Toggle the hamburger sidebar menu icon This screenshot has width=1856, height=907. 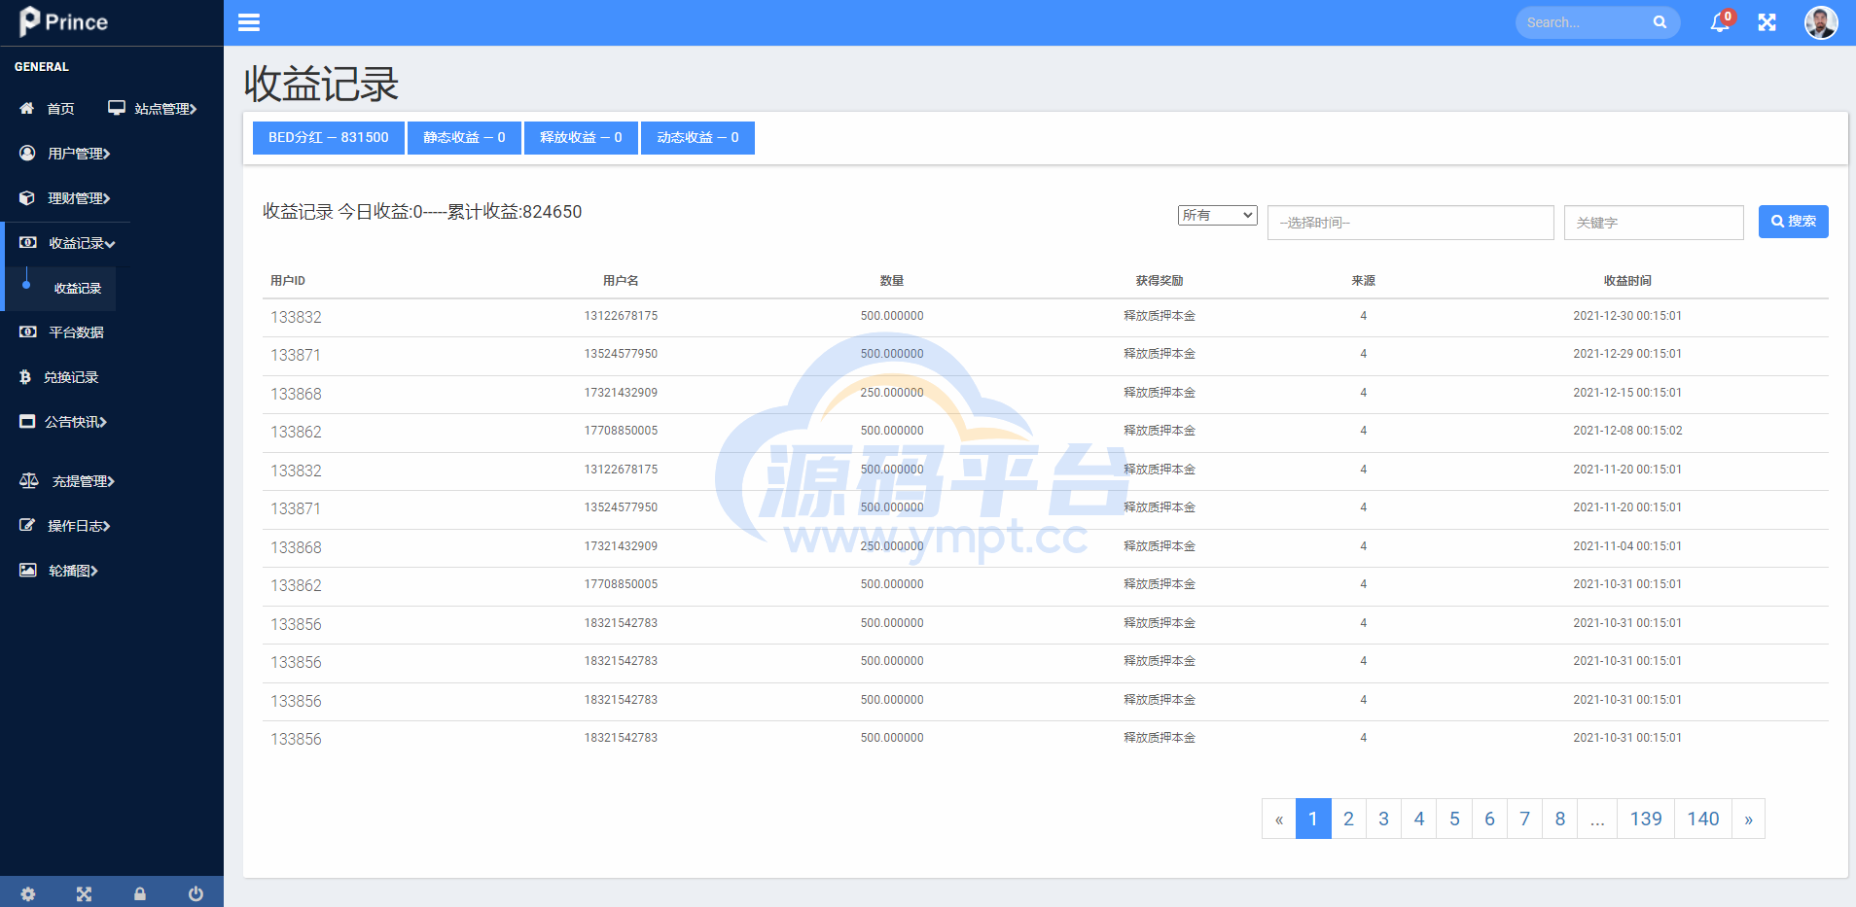pyautogui.click(x=249, y=22)
